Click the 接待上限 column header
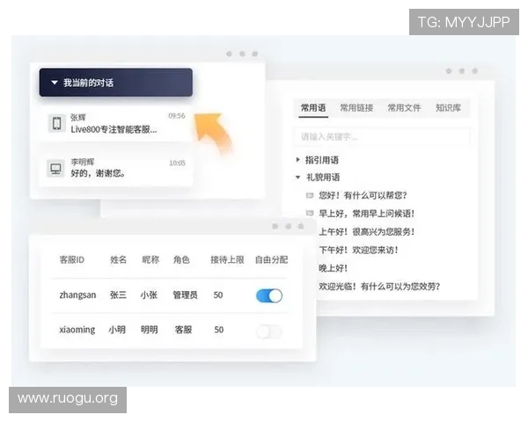 227,260
